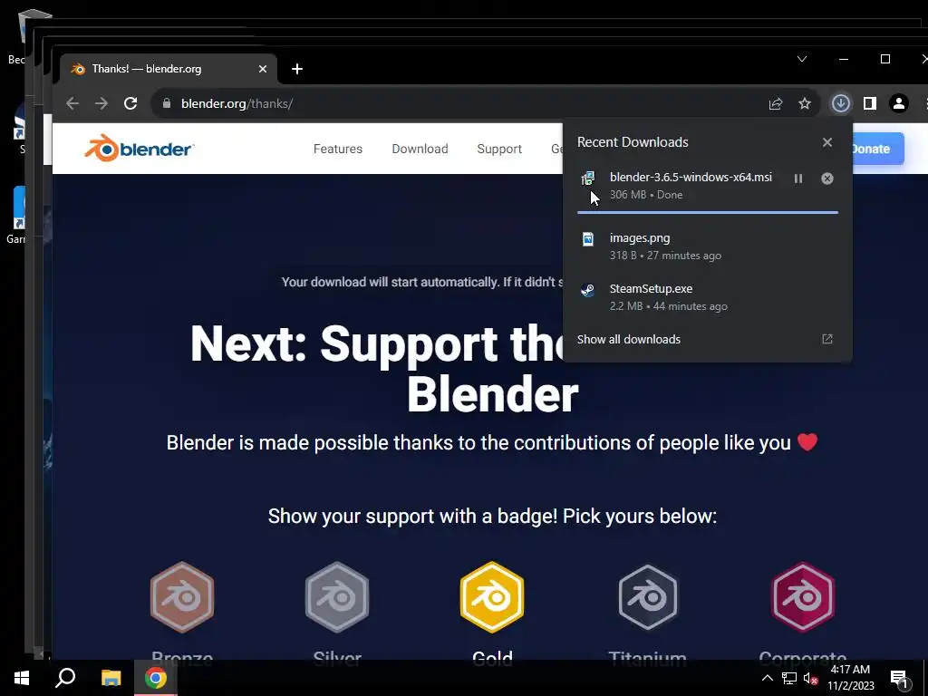The image size is (928, 696).
Task: Open Chrome downloads icon in toolbar
Action: click(840, 103)
